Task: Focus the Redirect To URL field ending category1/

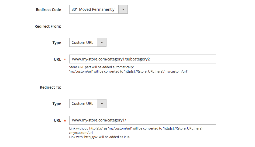Action: pyautogui.click(x=143, y=120)
